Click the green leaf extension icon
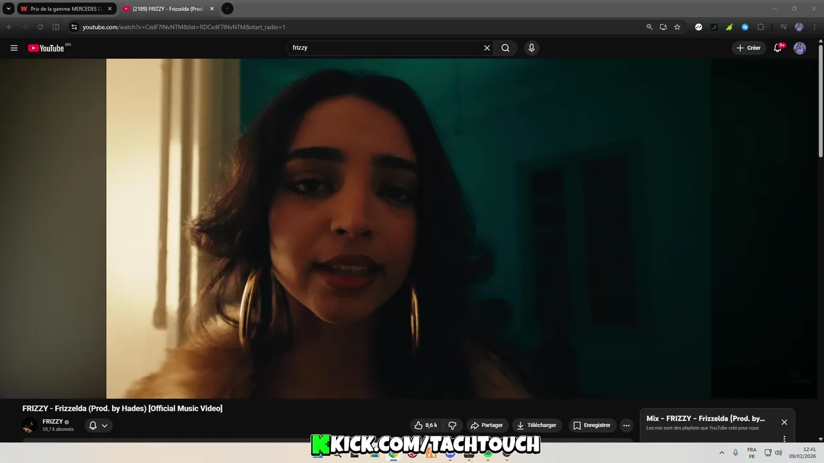This screenshot has width=824, height=463. click(729, 27)
